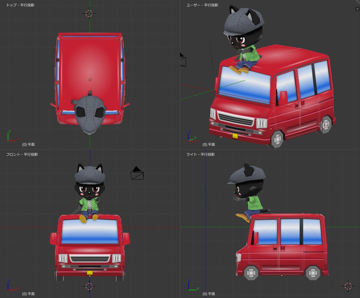Click the axis gizmo in the User view
360x298 pixels.
[193, 136]
